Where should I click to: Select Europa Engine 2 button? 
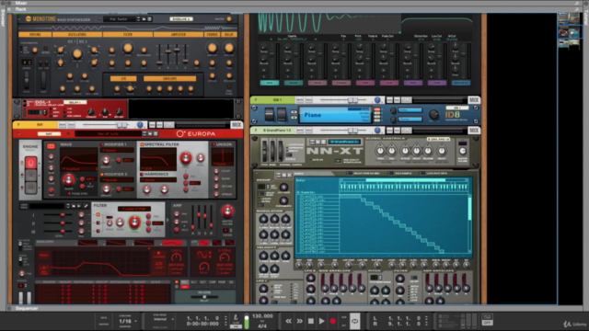point(30,175)
